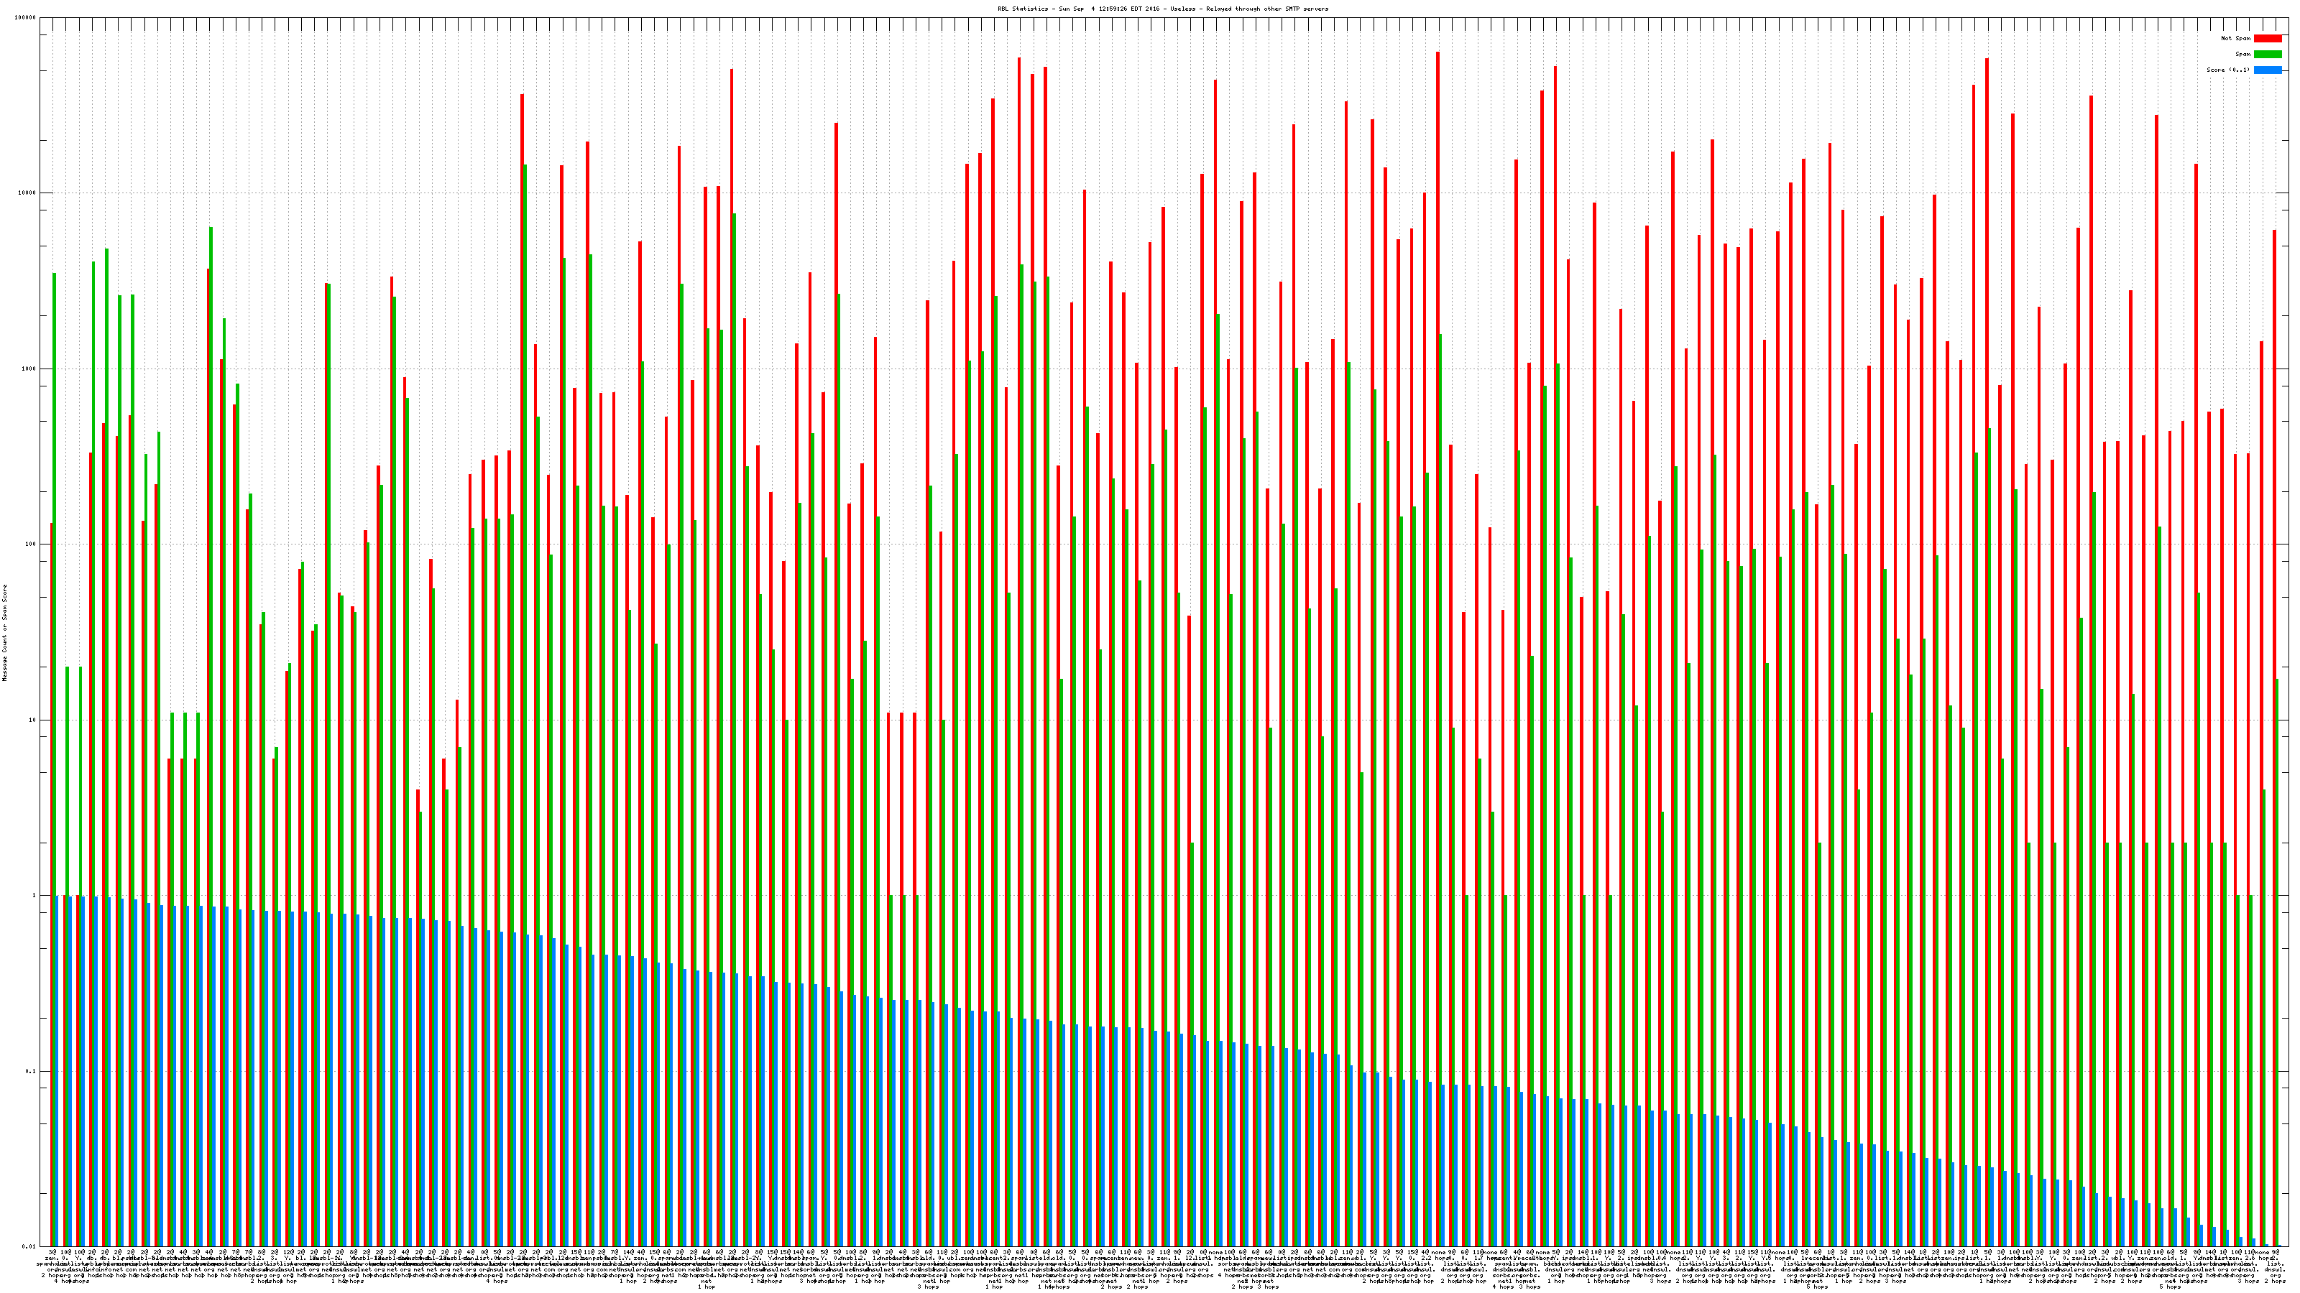Click the leftmost blue Score bar

tap(57, 1071)
